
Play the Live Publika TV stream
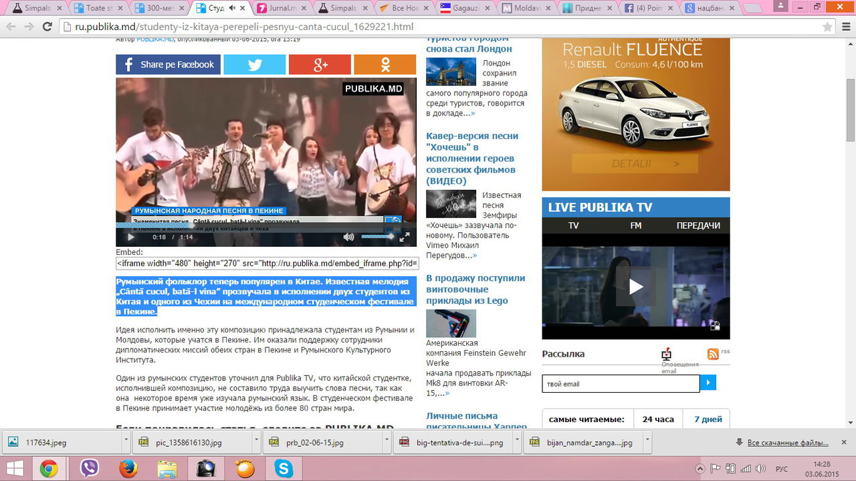[636, 287]
